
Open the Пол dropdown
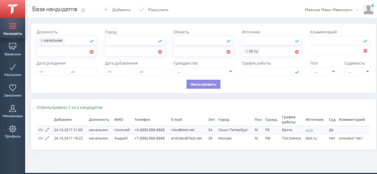323,71
